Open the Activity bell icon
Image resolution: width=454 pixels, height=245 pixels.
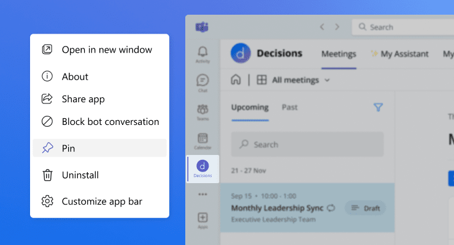(202, 55)
